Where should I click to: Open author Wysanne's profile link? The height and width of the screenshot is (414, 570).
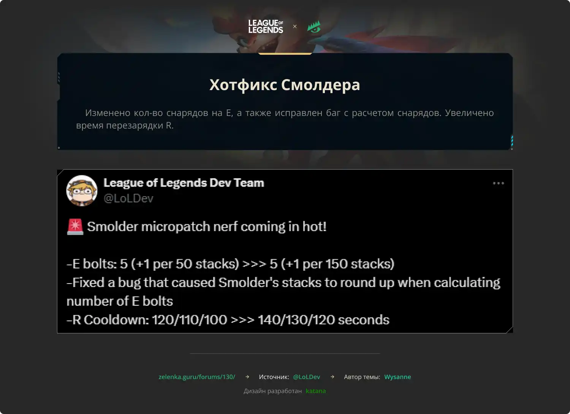(x=397, y=377)
